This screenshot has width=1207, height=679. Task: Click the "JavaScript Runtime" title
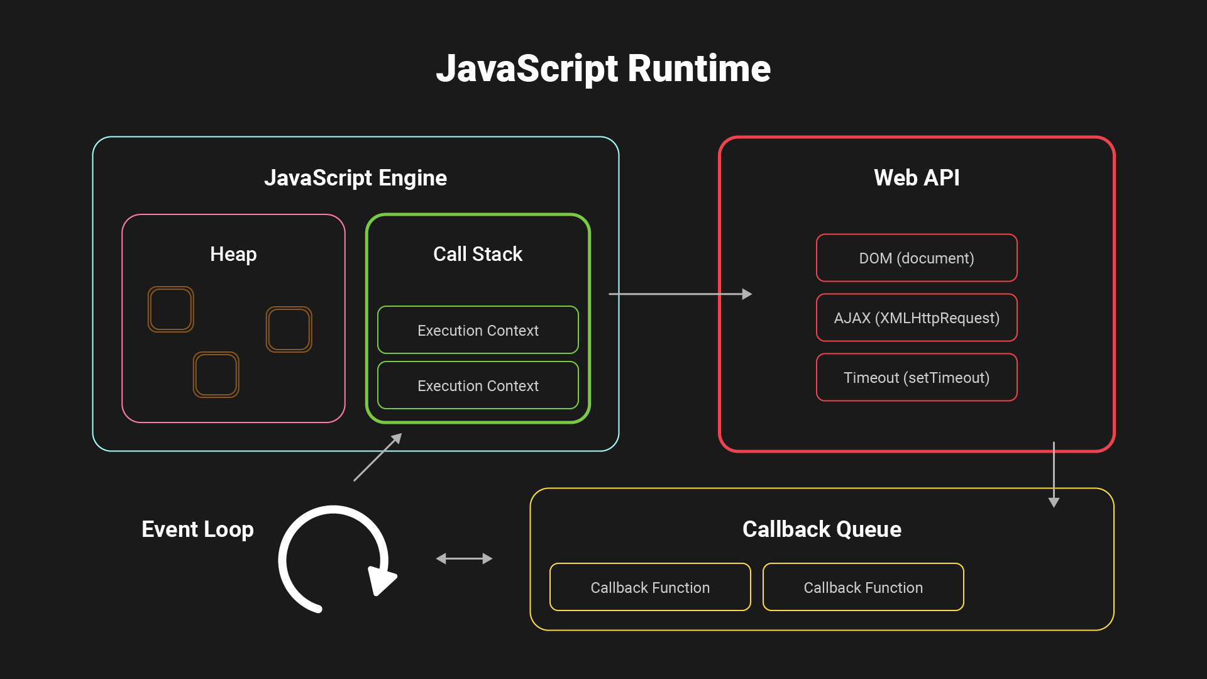click(603, 69)
